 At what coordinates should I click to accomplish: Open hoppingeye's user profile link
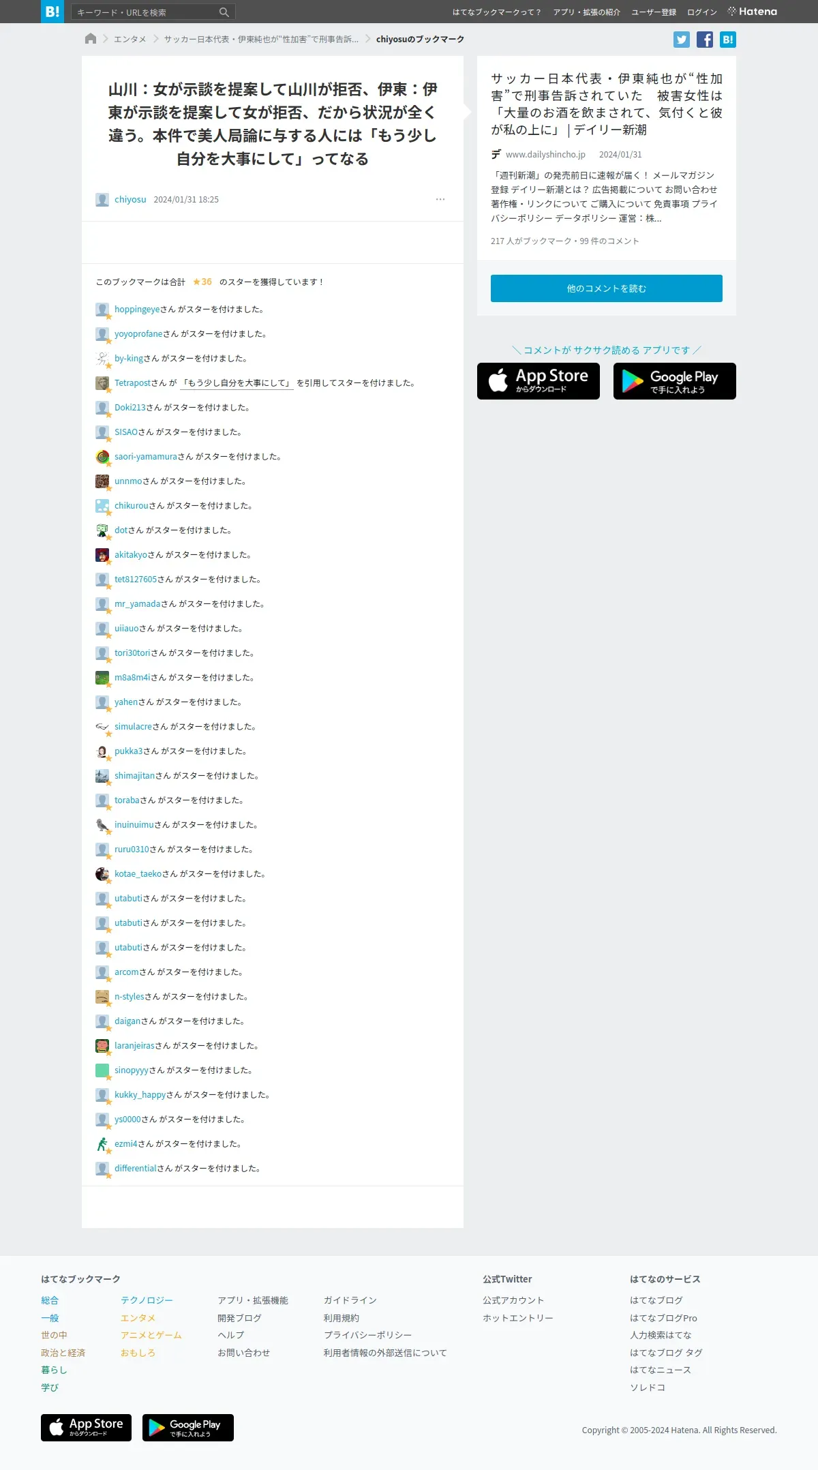pyautogui.click(x=137, y=310)
